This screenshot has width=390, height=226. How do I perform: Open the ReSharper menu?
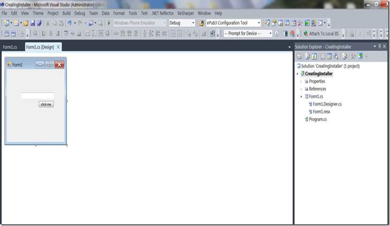tap(186, 13)
